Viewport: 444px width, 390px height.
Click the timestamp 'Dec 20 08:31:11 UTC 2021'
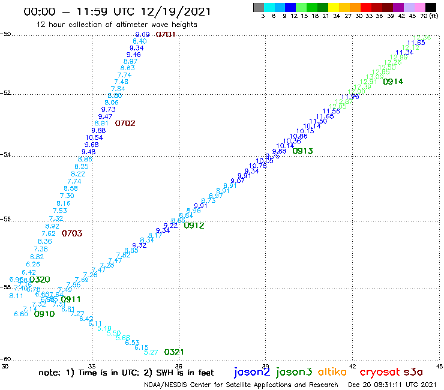coord(392,385)
